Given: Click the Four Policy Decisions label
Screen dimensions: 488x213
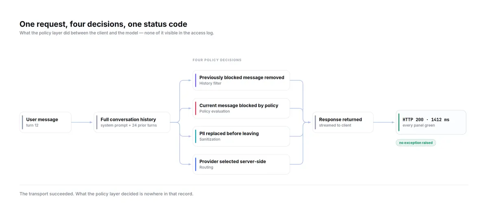Looking at the screenshot, I should coord(217,60).
